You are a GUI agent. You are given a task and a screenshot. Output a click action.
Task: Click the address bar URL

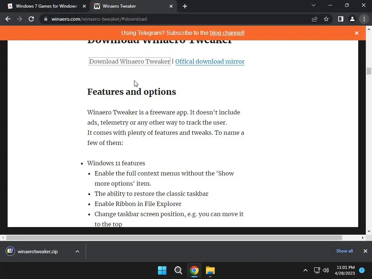(99, 19)
